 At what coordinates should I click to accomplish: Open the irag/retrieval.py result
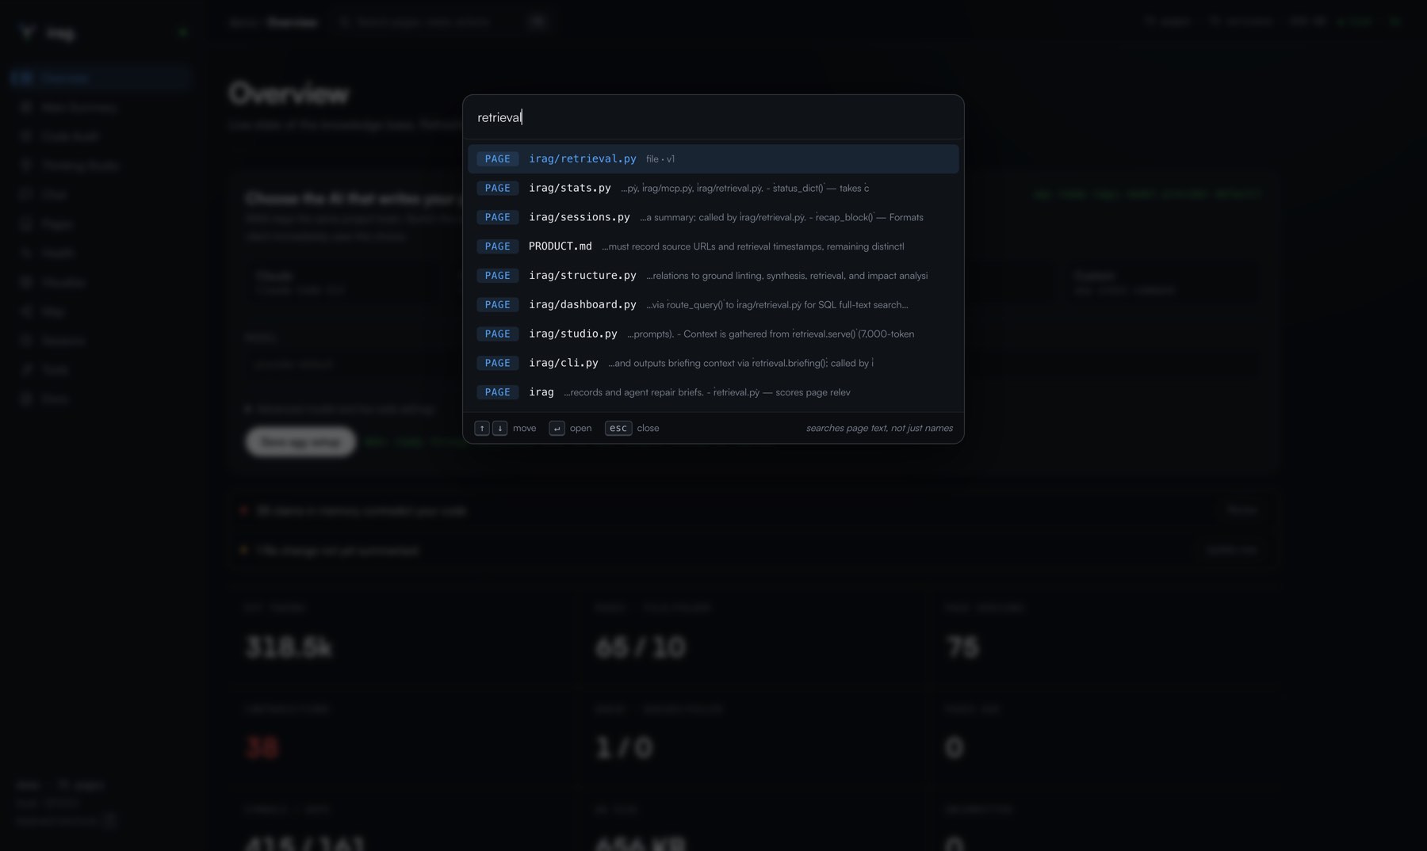713,158
